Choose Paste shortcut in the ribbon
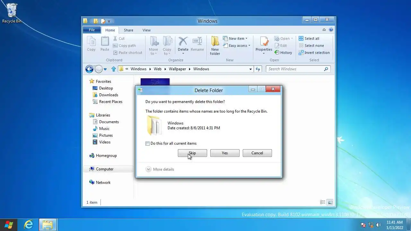The image size is (411, 231). tap(127, 53)
